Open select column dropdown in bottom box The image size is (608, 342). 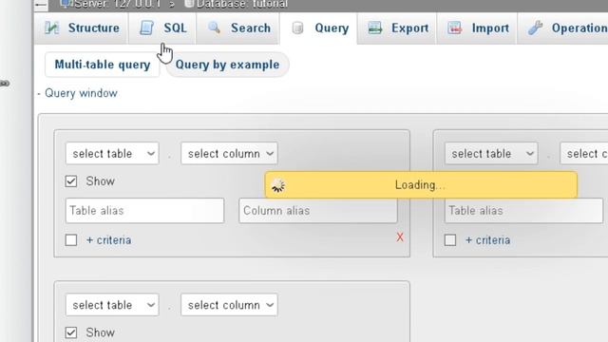click(x=229, y=305)
